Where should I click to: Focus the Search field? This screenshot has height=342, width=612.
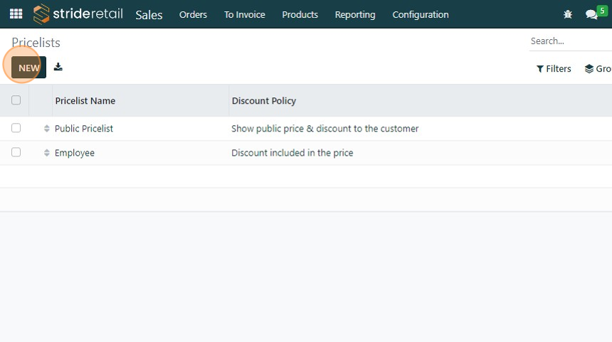(569, 41)
